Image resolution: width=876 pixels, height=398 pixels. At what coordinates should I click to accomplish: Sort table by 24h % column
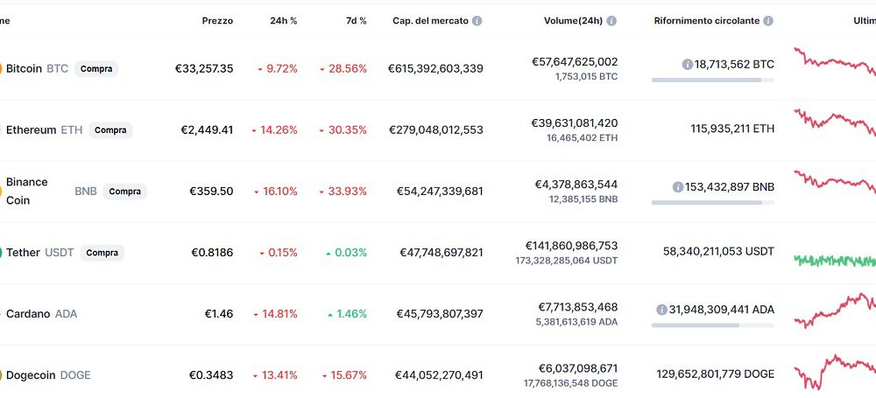coord(283,21)
